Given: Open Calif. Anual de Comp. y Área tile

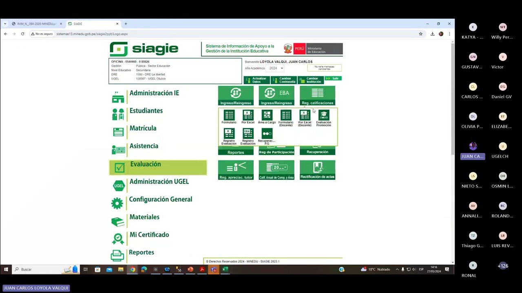Looking at the screenshot, I should tap(276, 170).
